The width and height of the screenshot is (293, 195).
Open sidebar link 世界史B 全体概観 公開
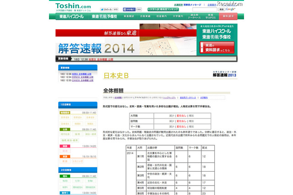tap(82, 77)
